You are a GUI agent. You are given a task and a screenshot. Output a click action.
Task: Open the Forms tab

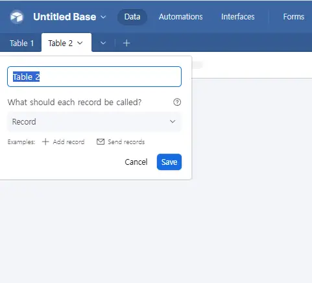(294, 17)
